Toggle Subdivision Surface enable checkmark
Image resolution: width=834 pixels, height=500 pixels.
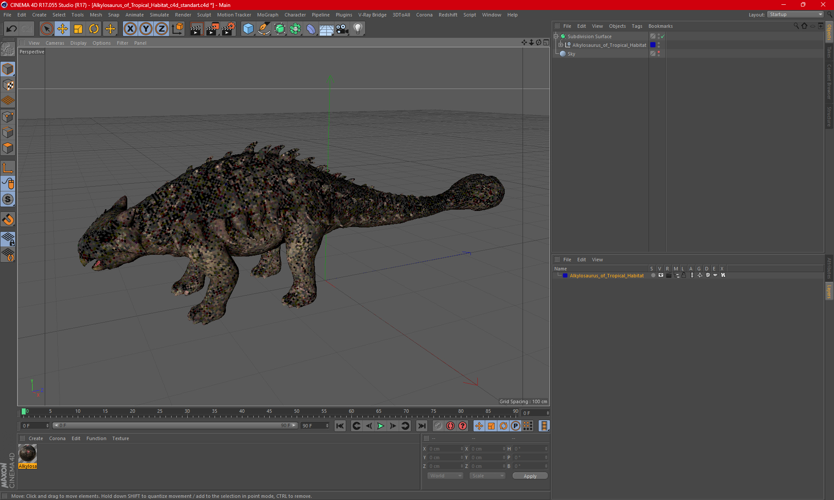pos(663,36)
